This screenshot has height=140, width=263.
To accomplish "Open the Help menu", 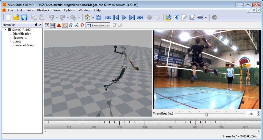I will click(97, 10).
